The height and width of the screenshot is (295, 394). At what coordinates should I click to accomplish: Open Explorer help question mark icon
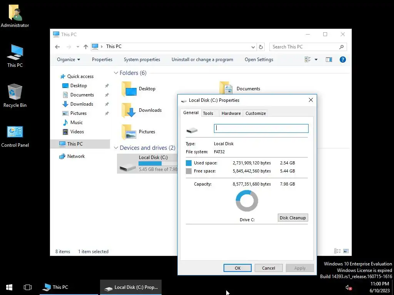pyautogui.click(x=342, y=60)
